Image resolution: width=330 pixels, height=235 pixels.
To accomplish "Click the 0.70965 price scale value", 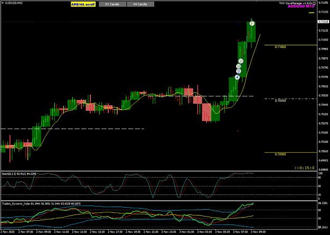I will (324, 49).
